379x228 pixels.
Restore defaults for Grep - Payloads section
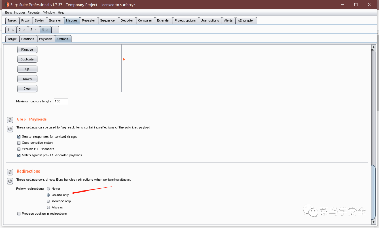pos(10,129)
